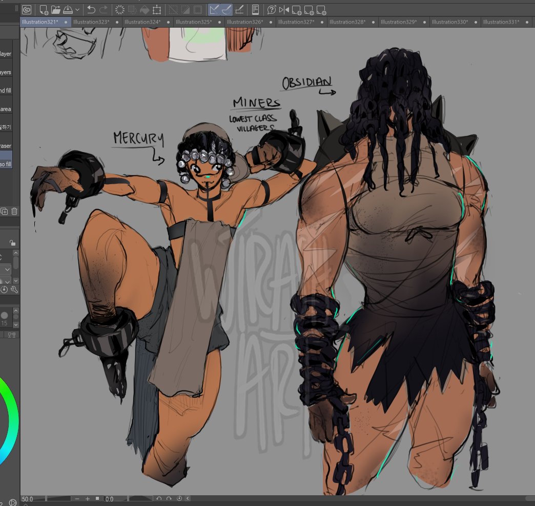The height and width of the screenshot is (506, 535).
Task: Click the zoom percentage field showing 50.0
Action: click(28, 499)
